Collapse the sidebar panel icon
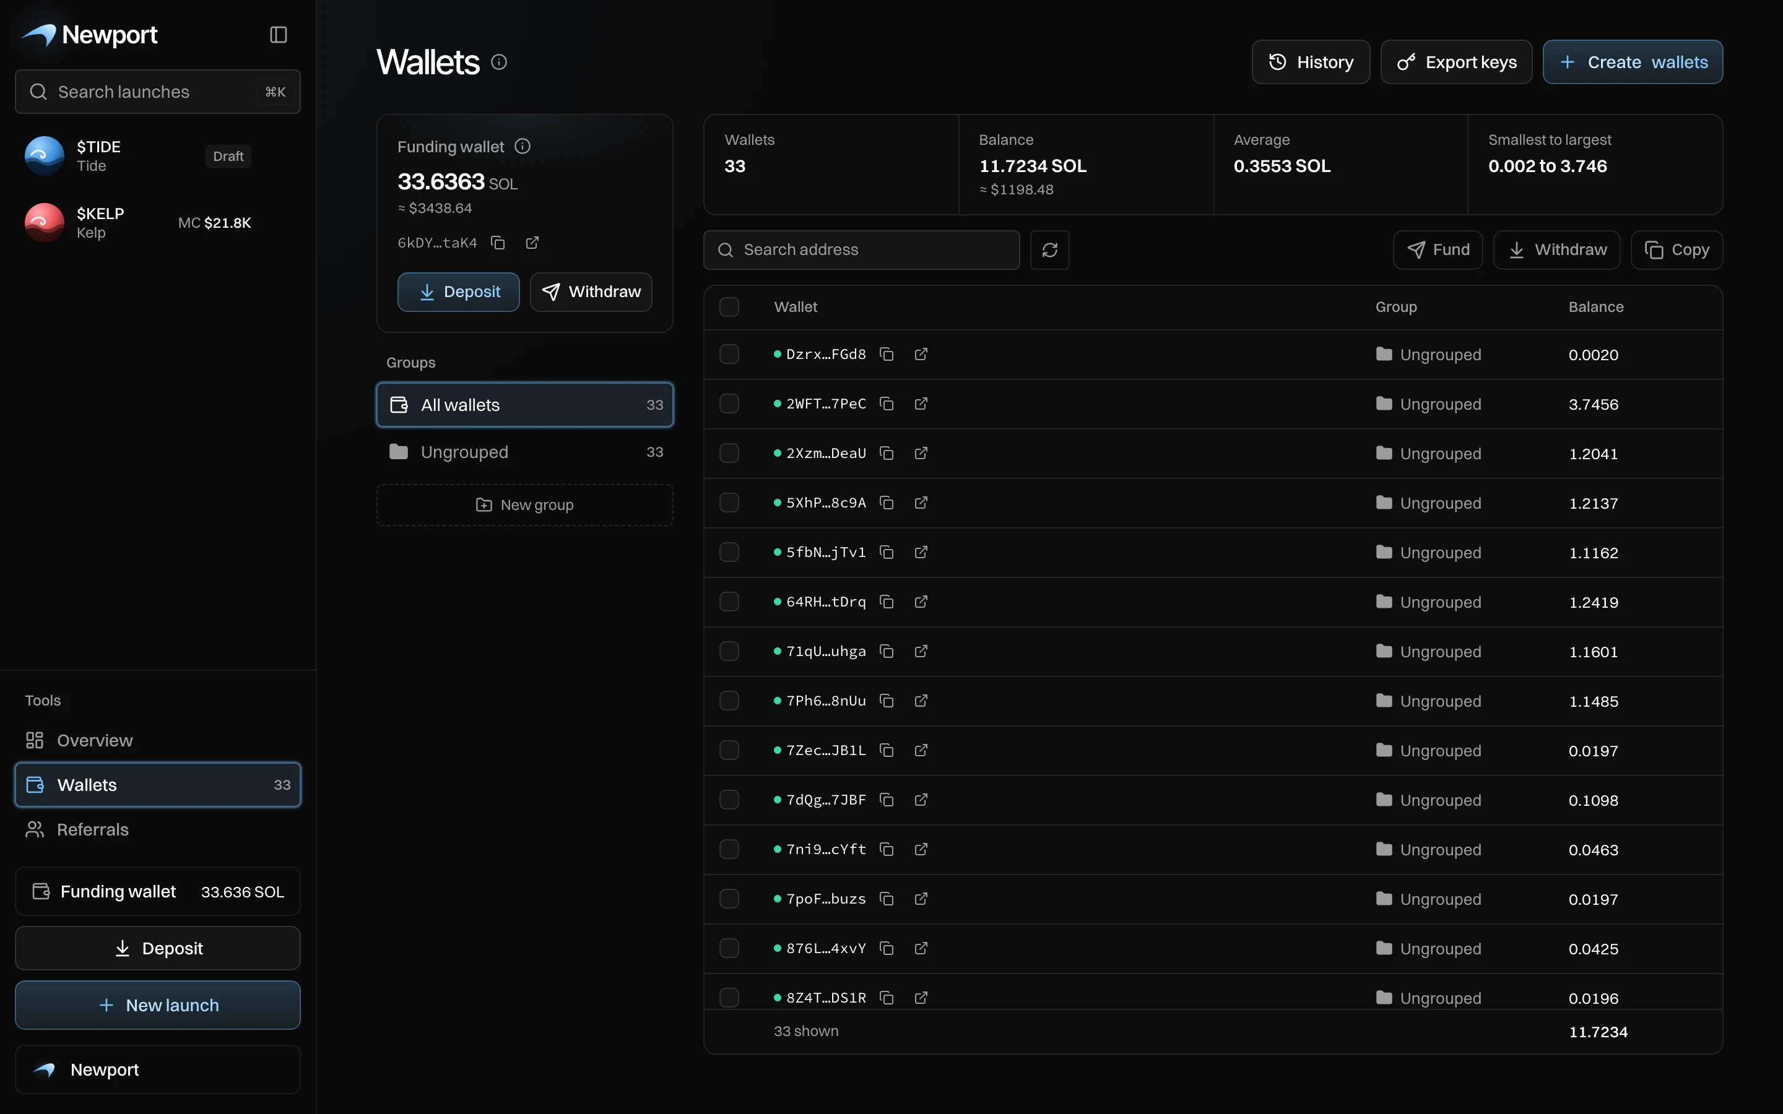Screen dimensions: 1783x1114 (278, 35)
